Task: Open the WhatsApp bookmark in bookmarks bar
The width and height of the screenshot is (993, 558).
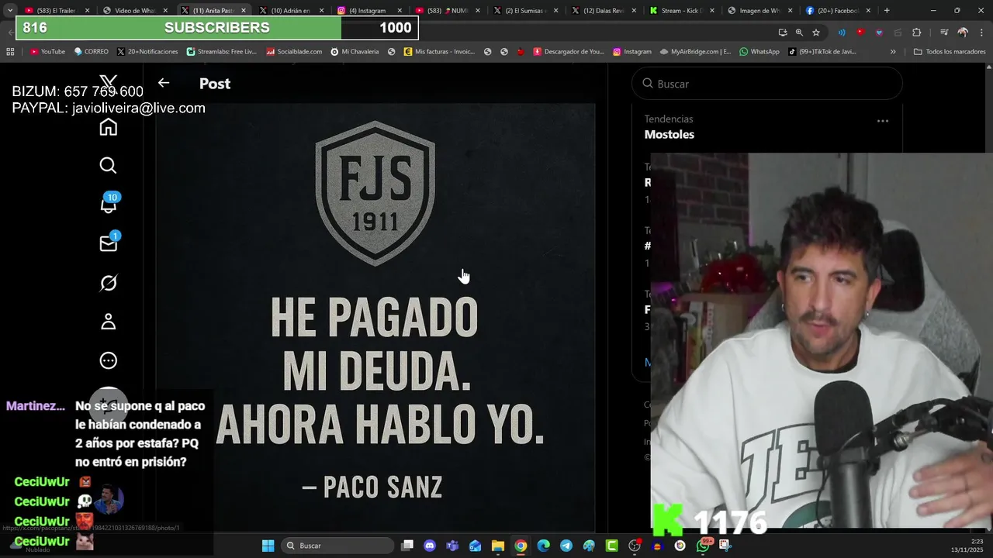Action: point(759,52)
